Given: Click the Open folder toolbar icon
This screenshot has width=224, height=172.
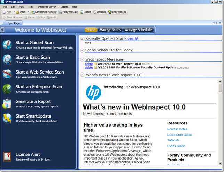Looking at the screenshot, I should pos(17,12).
